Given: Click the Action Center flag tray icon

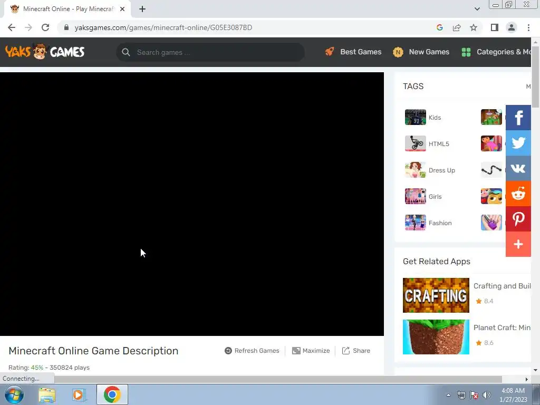Looking at the screenshot, I should coord(474,395).
